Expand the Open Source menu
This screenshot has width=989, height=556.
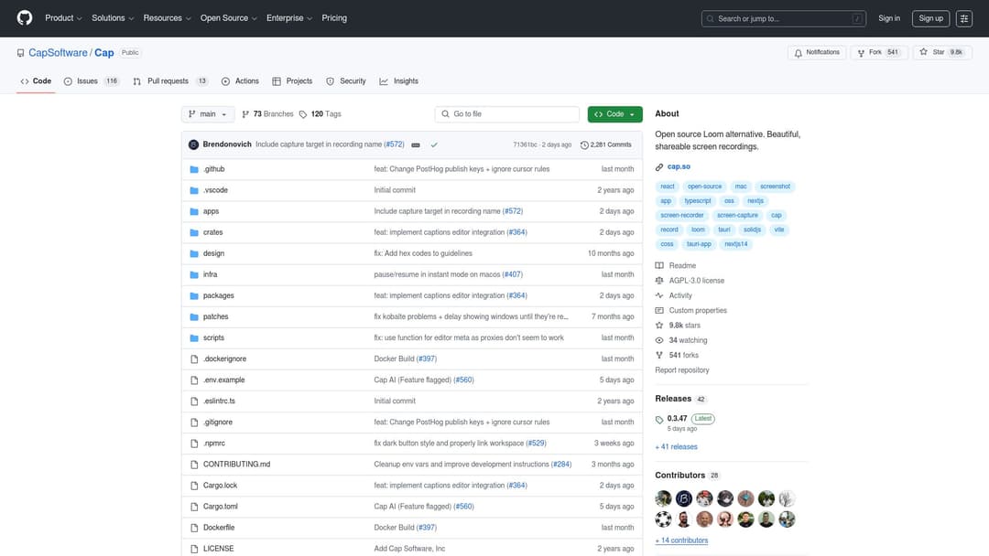(x=228, y=18)
